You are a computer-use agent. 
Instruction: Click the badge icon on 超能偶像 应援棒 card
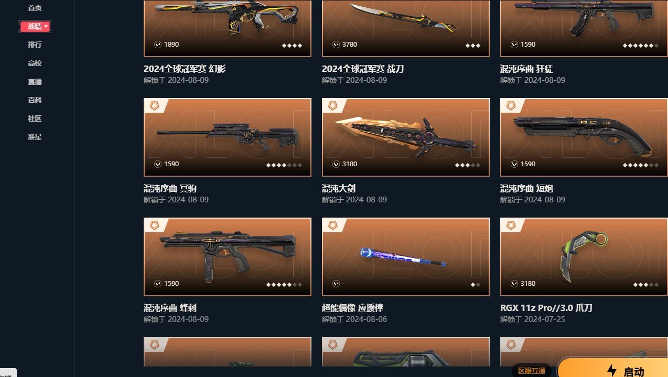pyautogui.click(x=332, y=225)
